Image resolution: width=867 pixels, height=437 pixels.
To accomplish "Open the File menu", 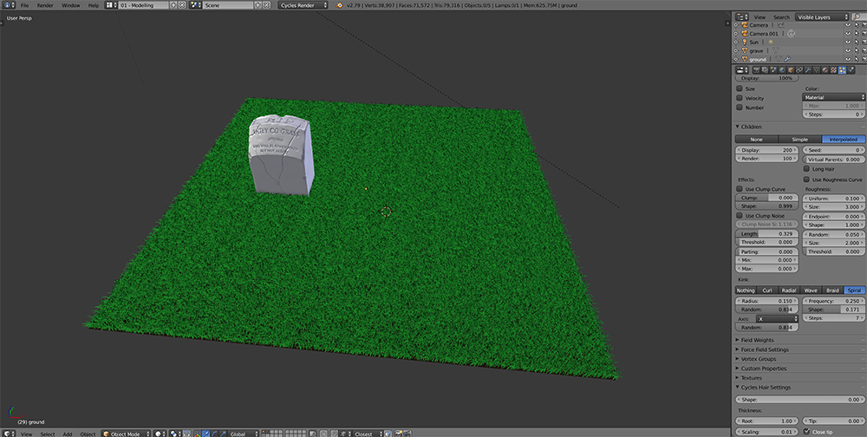I will point(24,5).
